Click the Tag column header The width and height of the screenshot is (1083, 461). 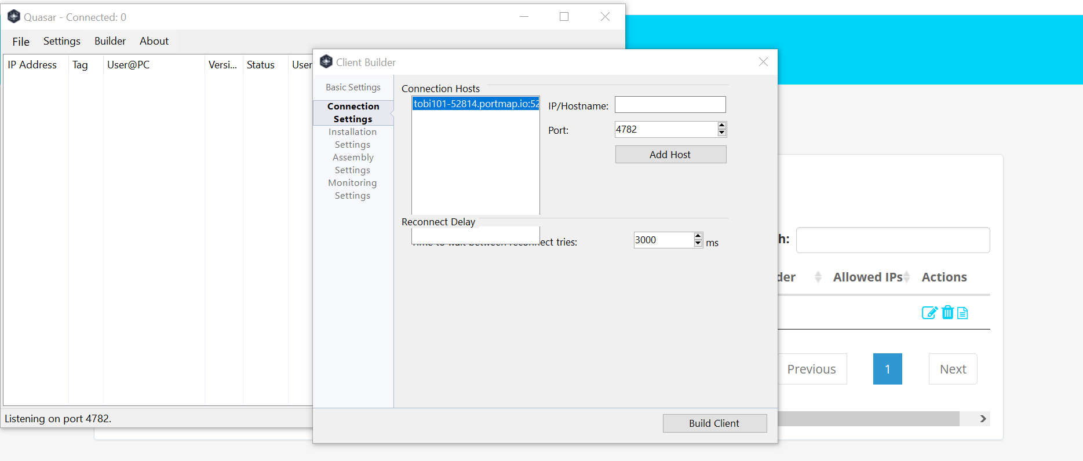click(x=86, y=65)
